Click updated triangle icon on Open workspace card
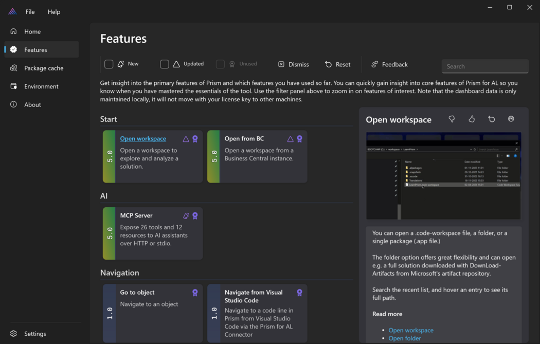 tap(186, 139)
